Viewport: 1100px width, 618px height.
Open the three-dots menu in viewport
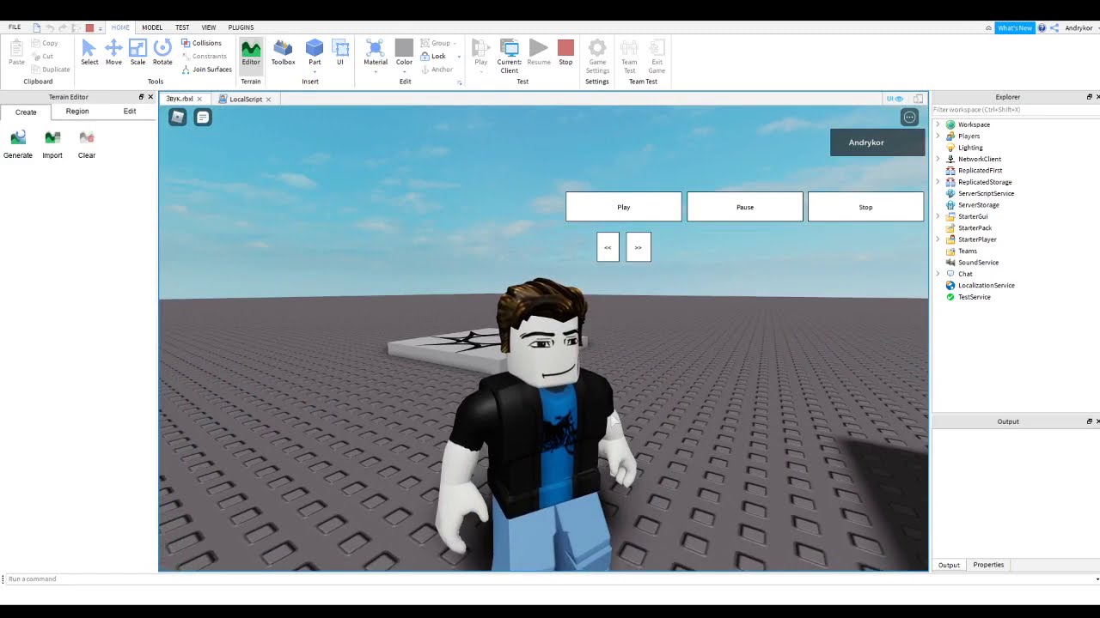tap(909, 117)
